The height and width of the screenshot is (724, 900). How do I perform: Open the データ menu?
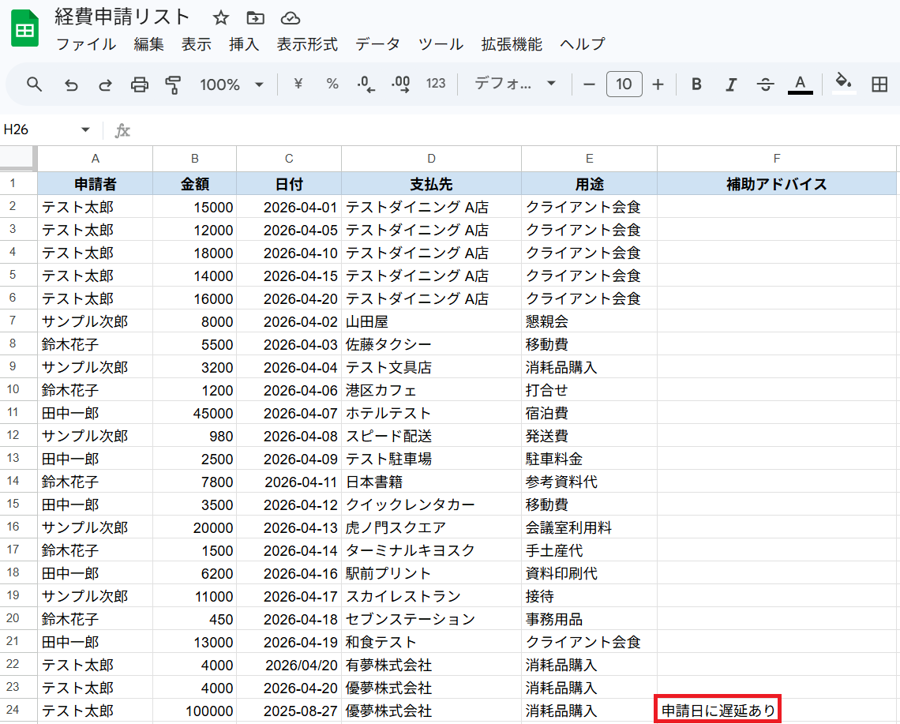point(377,44)
